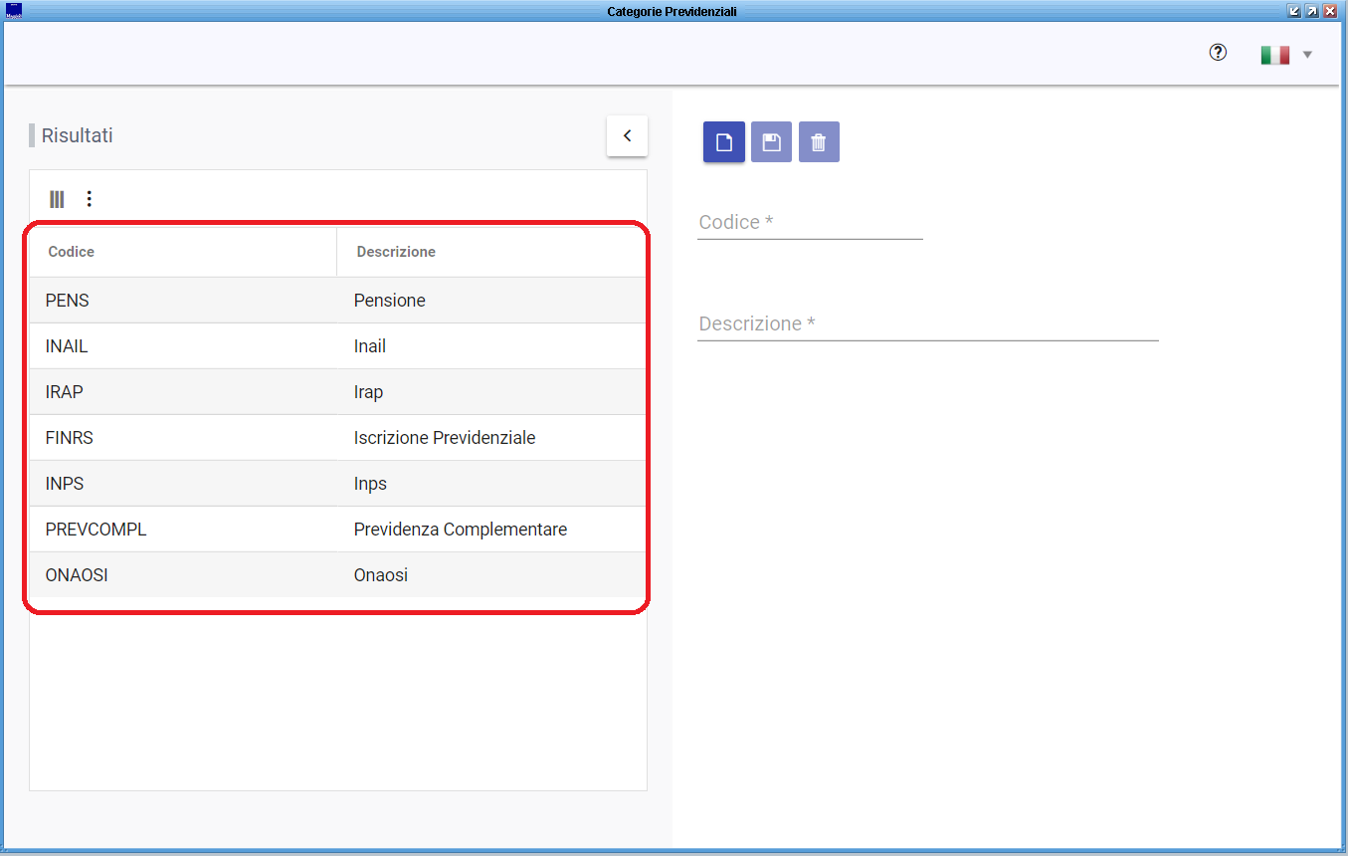Image resolution: width=1348 pixels, height=856 pixels.
Task: Click the Codice input field
Action: (x=810, y=222)
